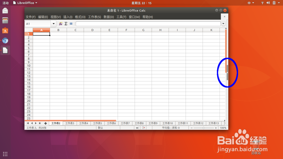This screenshot has height=159, width=283.
Task: Open the 数据(D) menu
Action: click(x=109, y=17)
